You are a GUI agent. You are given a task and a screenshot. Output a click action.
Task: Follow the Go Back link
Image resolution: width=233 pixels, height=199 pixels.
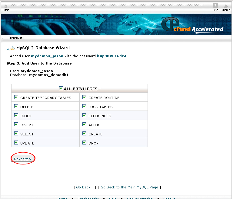pyautogui.click(x=83, y=187)
